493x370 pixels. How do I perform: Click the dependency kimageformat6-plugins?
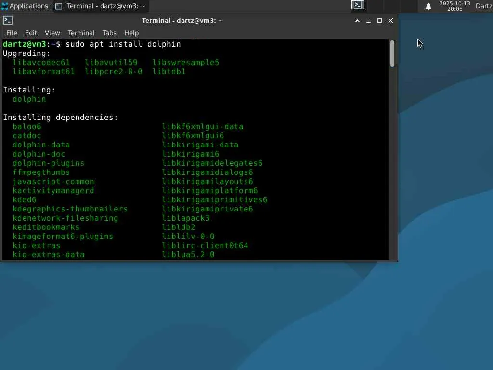(63, 236)
